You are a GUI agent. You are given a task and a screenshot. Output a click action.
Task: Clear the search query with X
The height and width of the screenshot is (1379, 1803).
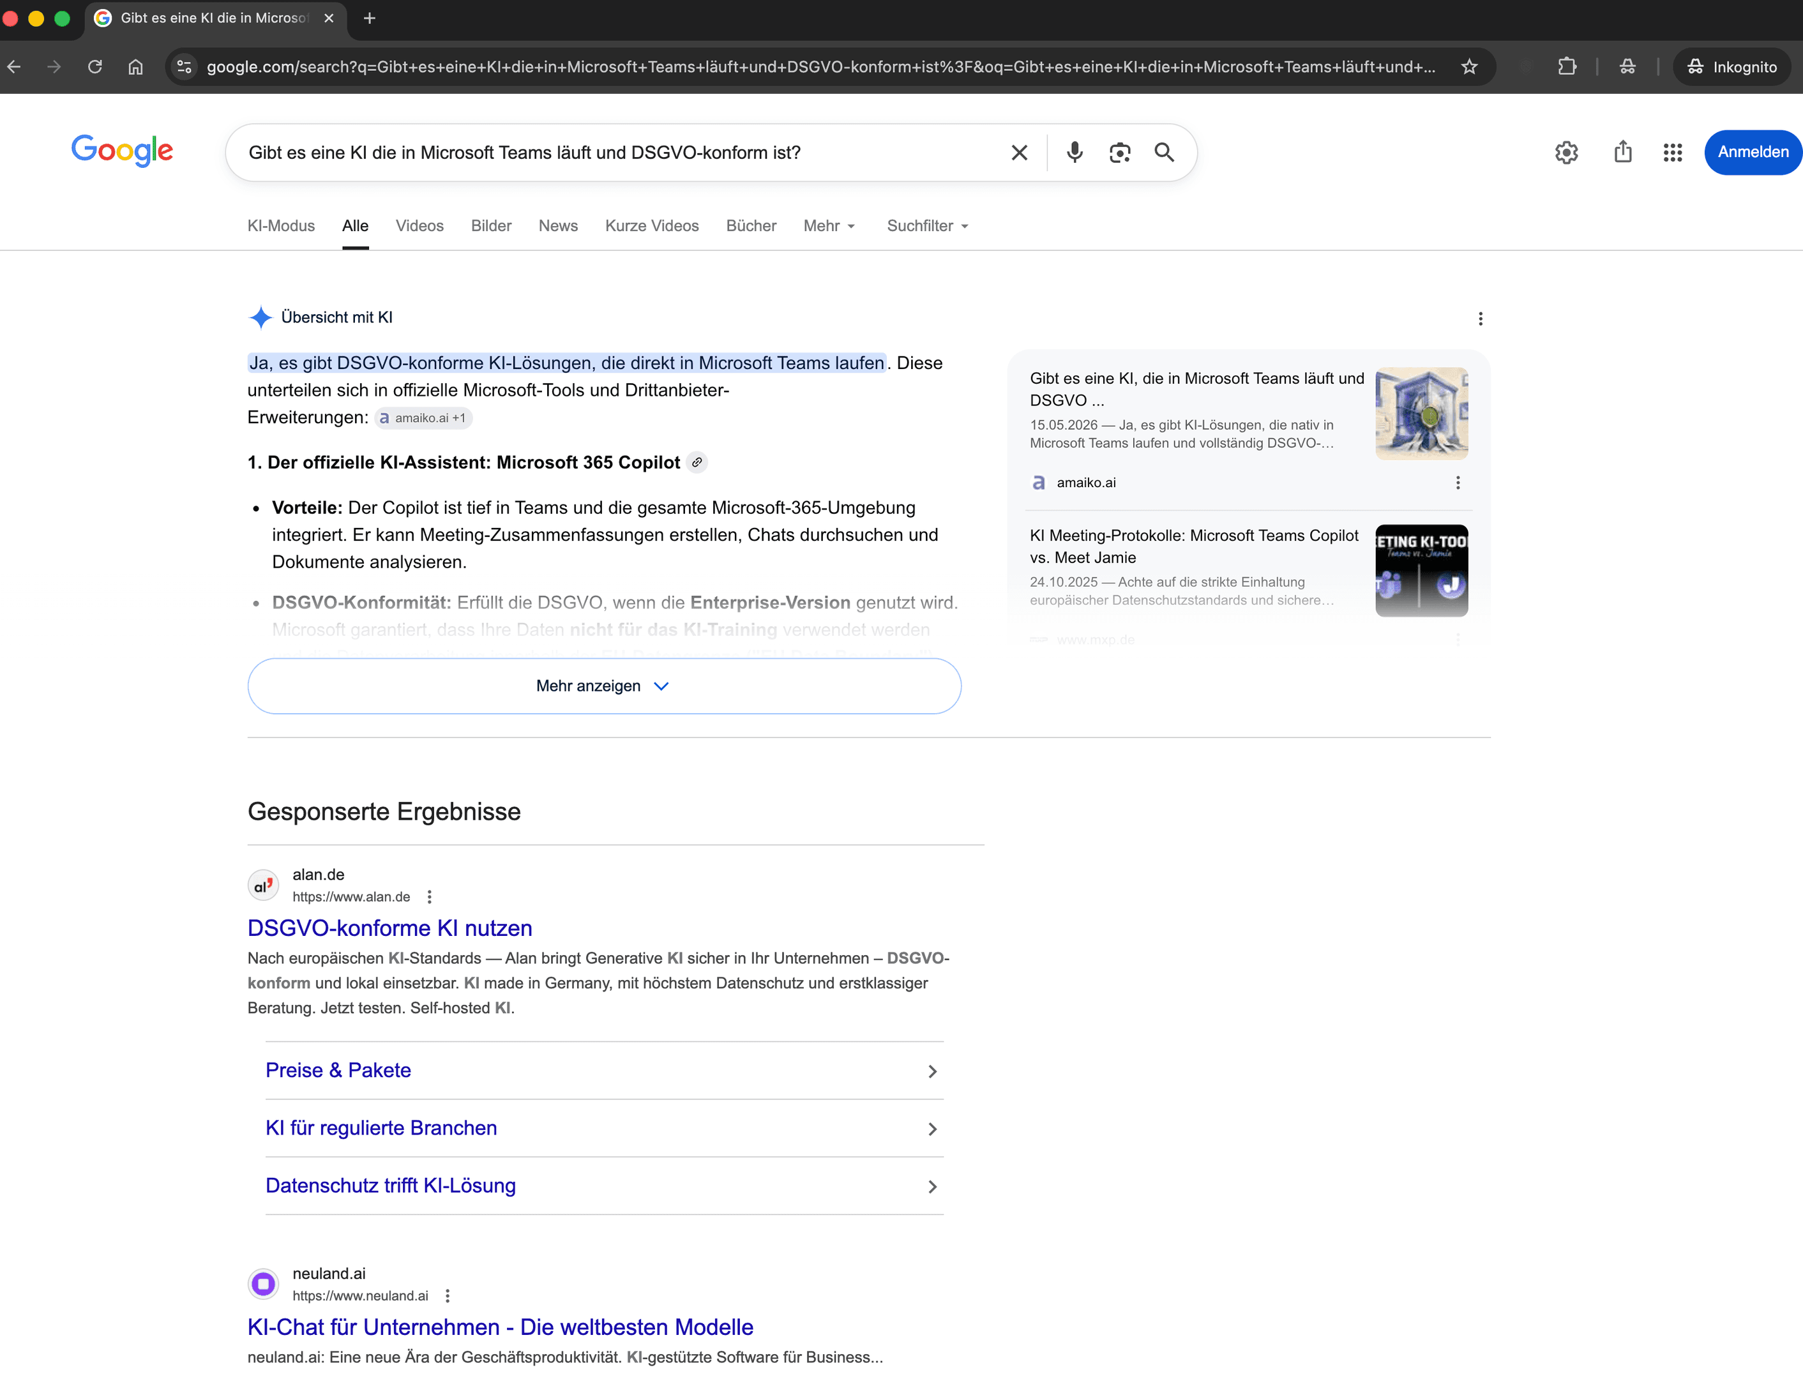(1019, 153)
